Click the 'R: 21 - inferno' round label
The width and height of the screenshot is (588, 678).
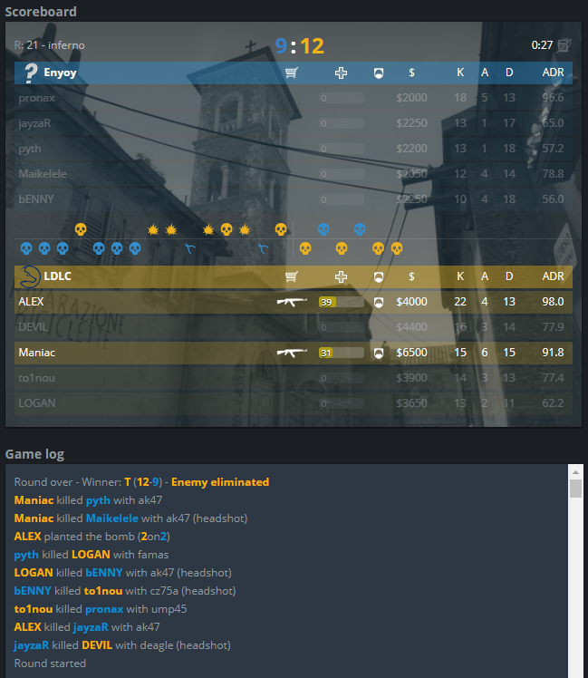[49, 45]
